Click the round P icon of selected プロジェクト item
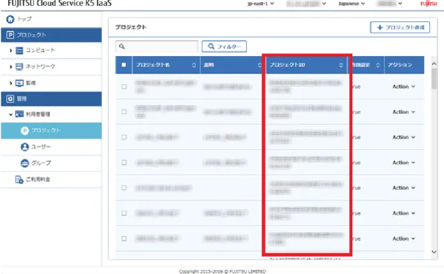The width and height of the screenshot is (444, 274). coord(25,130)
